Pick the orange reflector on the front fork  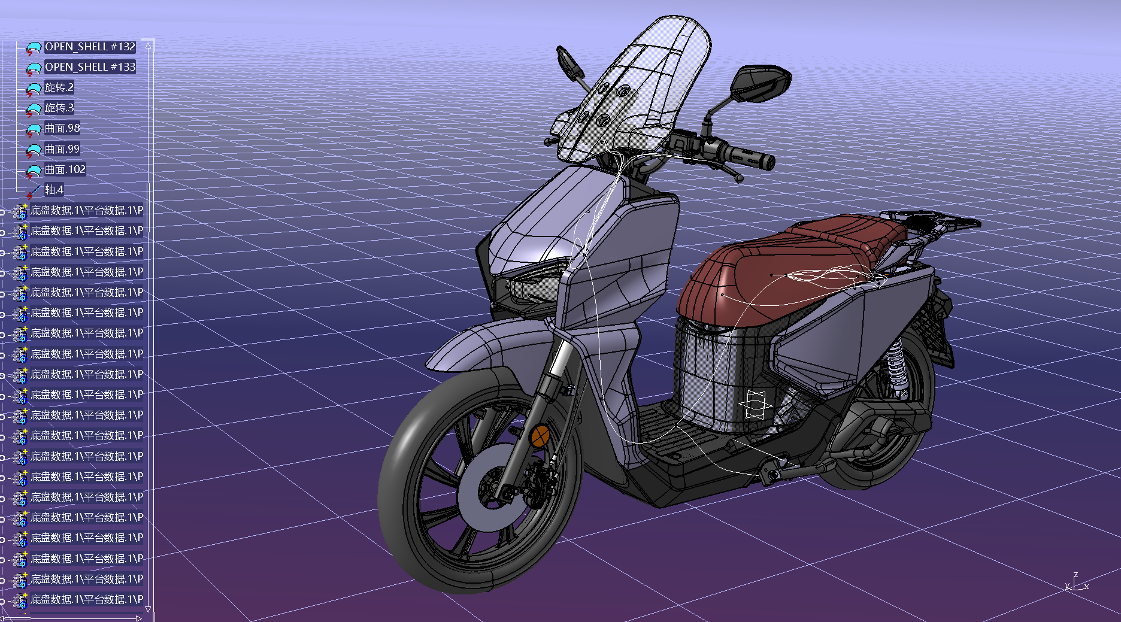pyautogui.click(x=540, y=435)
